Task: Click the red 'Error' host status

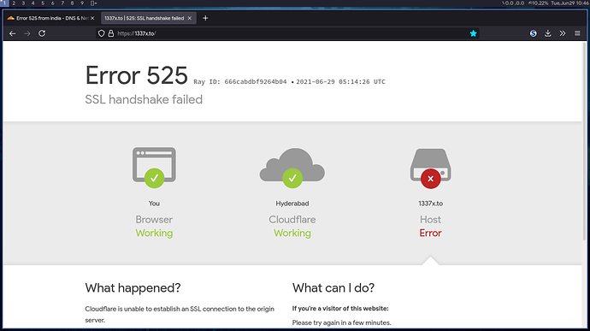Action: [x=430, y=233]
